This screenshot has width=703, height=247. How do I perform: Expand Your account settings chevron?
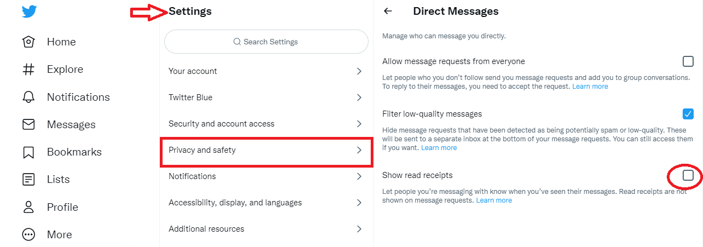click(x=359, y=71)
